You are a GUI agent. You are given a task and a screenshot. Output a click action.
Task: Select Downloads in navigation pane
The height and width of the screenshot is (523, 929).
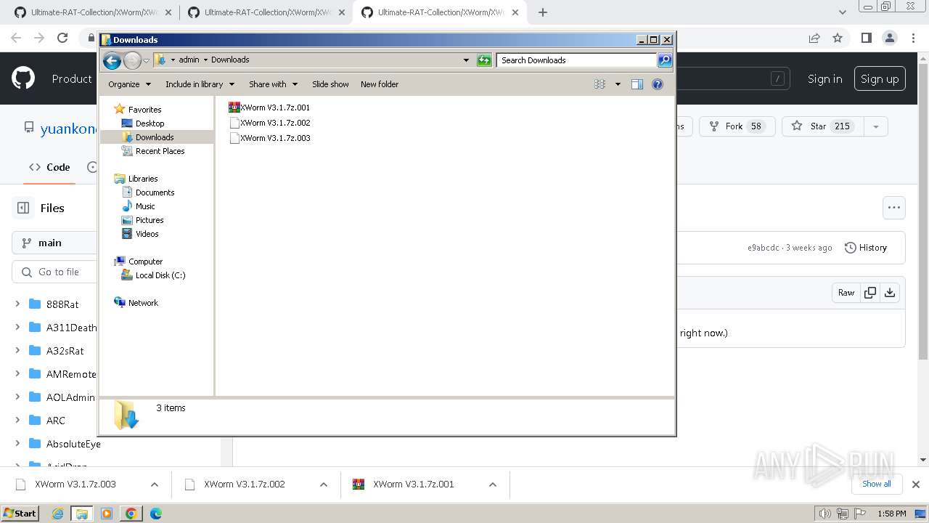[x=155, y=137]
